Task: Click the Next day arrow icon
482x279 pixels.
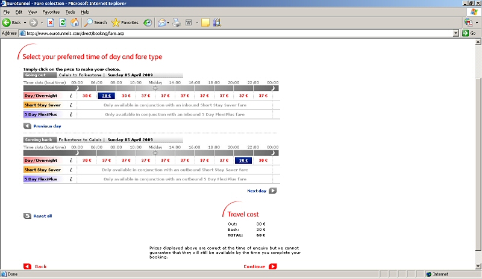Action: tap(273, 191)
